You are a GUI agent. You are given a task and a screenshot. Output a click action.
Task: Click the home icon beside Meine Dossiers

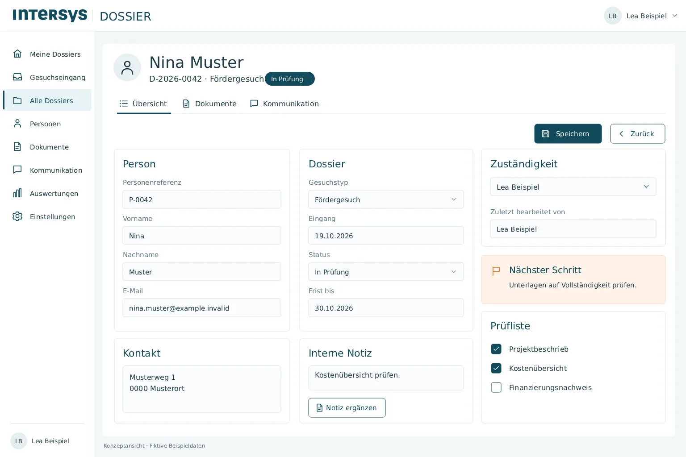pos(17,54)
